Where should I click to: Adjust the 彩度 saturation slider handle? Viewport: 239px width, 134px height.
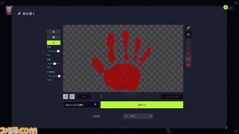coord(58,51)
